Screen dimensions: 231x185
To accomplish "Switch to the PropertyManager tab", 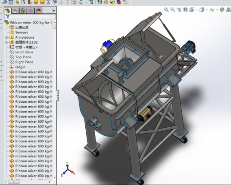I will (15, 11).
